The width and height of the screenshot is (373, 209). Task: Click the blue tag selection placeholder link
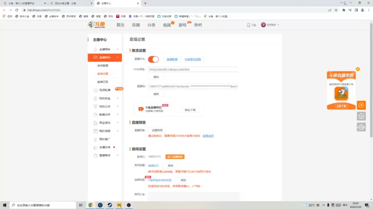pyautogui.click(x=159, y=180)
